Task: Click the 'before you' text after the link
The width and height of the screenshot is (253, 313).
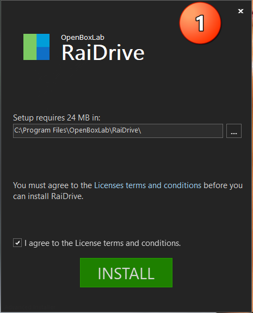Action: point(223,185)
